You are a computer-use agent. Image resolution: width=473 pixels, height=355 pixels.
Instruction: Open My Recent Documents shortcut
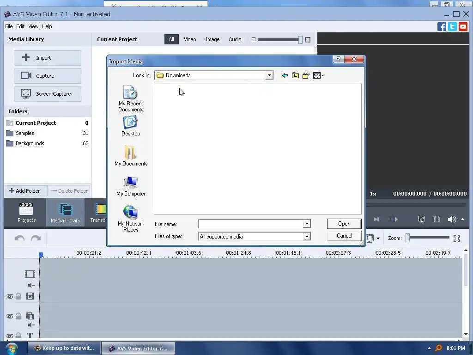point(131,98)
